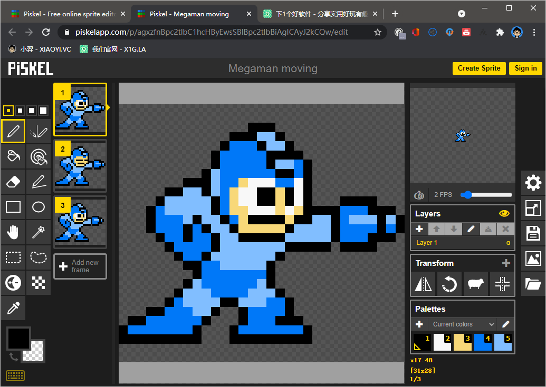Screen dimensions: 546x387
Task: Open the Save floppy disk panel
Action: (x=533, y=233)
